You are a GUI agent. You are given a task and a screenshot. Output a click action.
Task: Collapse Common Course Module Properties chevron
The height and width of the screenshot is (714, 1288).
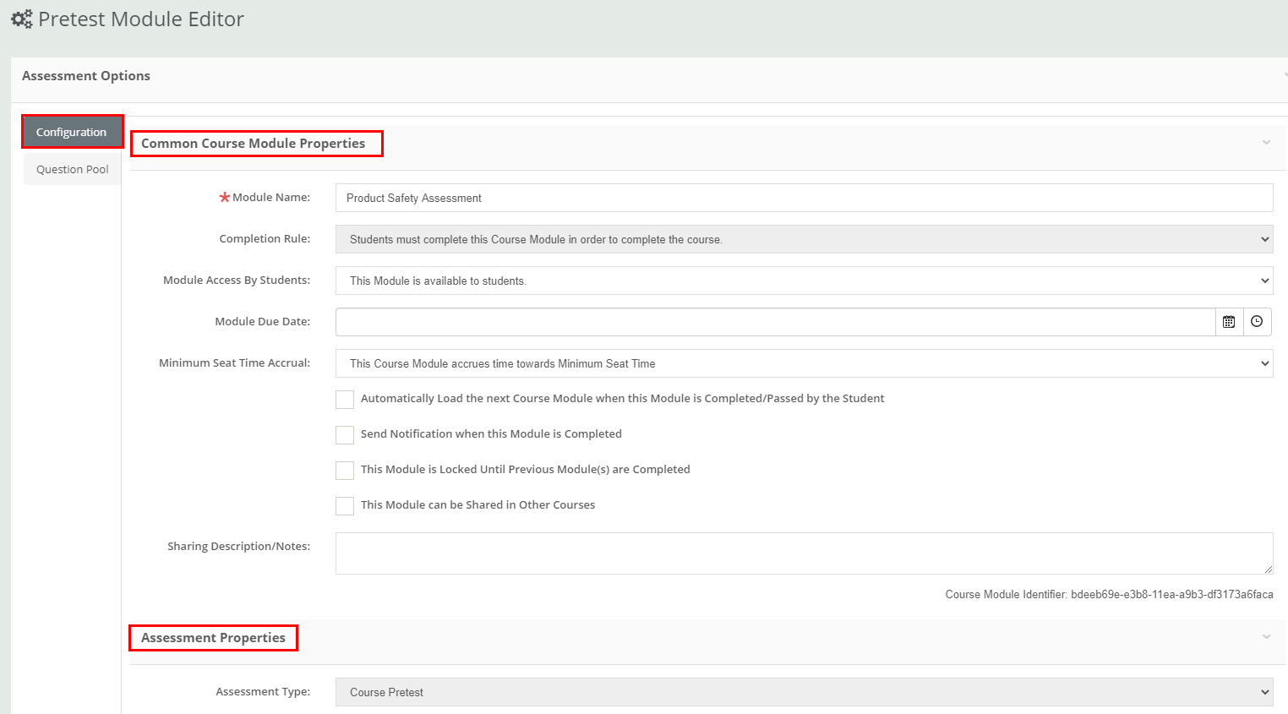(x=1266, y=143)
